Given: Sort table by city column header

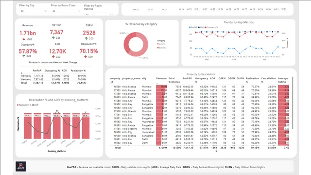Looking at the screenshot, I should point(144,78).
